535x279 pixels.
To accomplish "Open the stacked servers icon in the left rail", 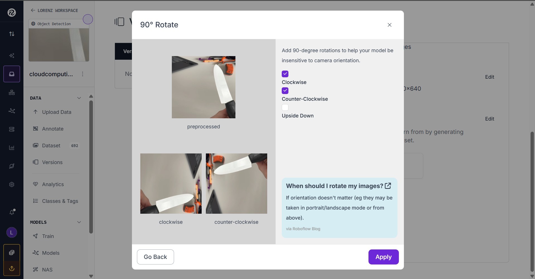I will (12, 129).
